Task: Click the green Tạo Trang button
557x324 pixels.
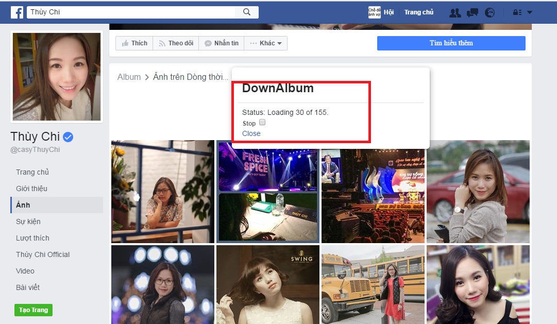Action: tap(33, 310)
